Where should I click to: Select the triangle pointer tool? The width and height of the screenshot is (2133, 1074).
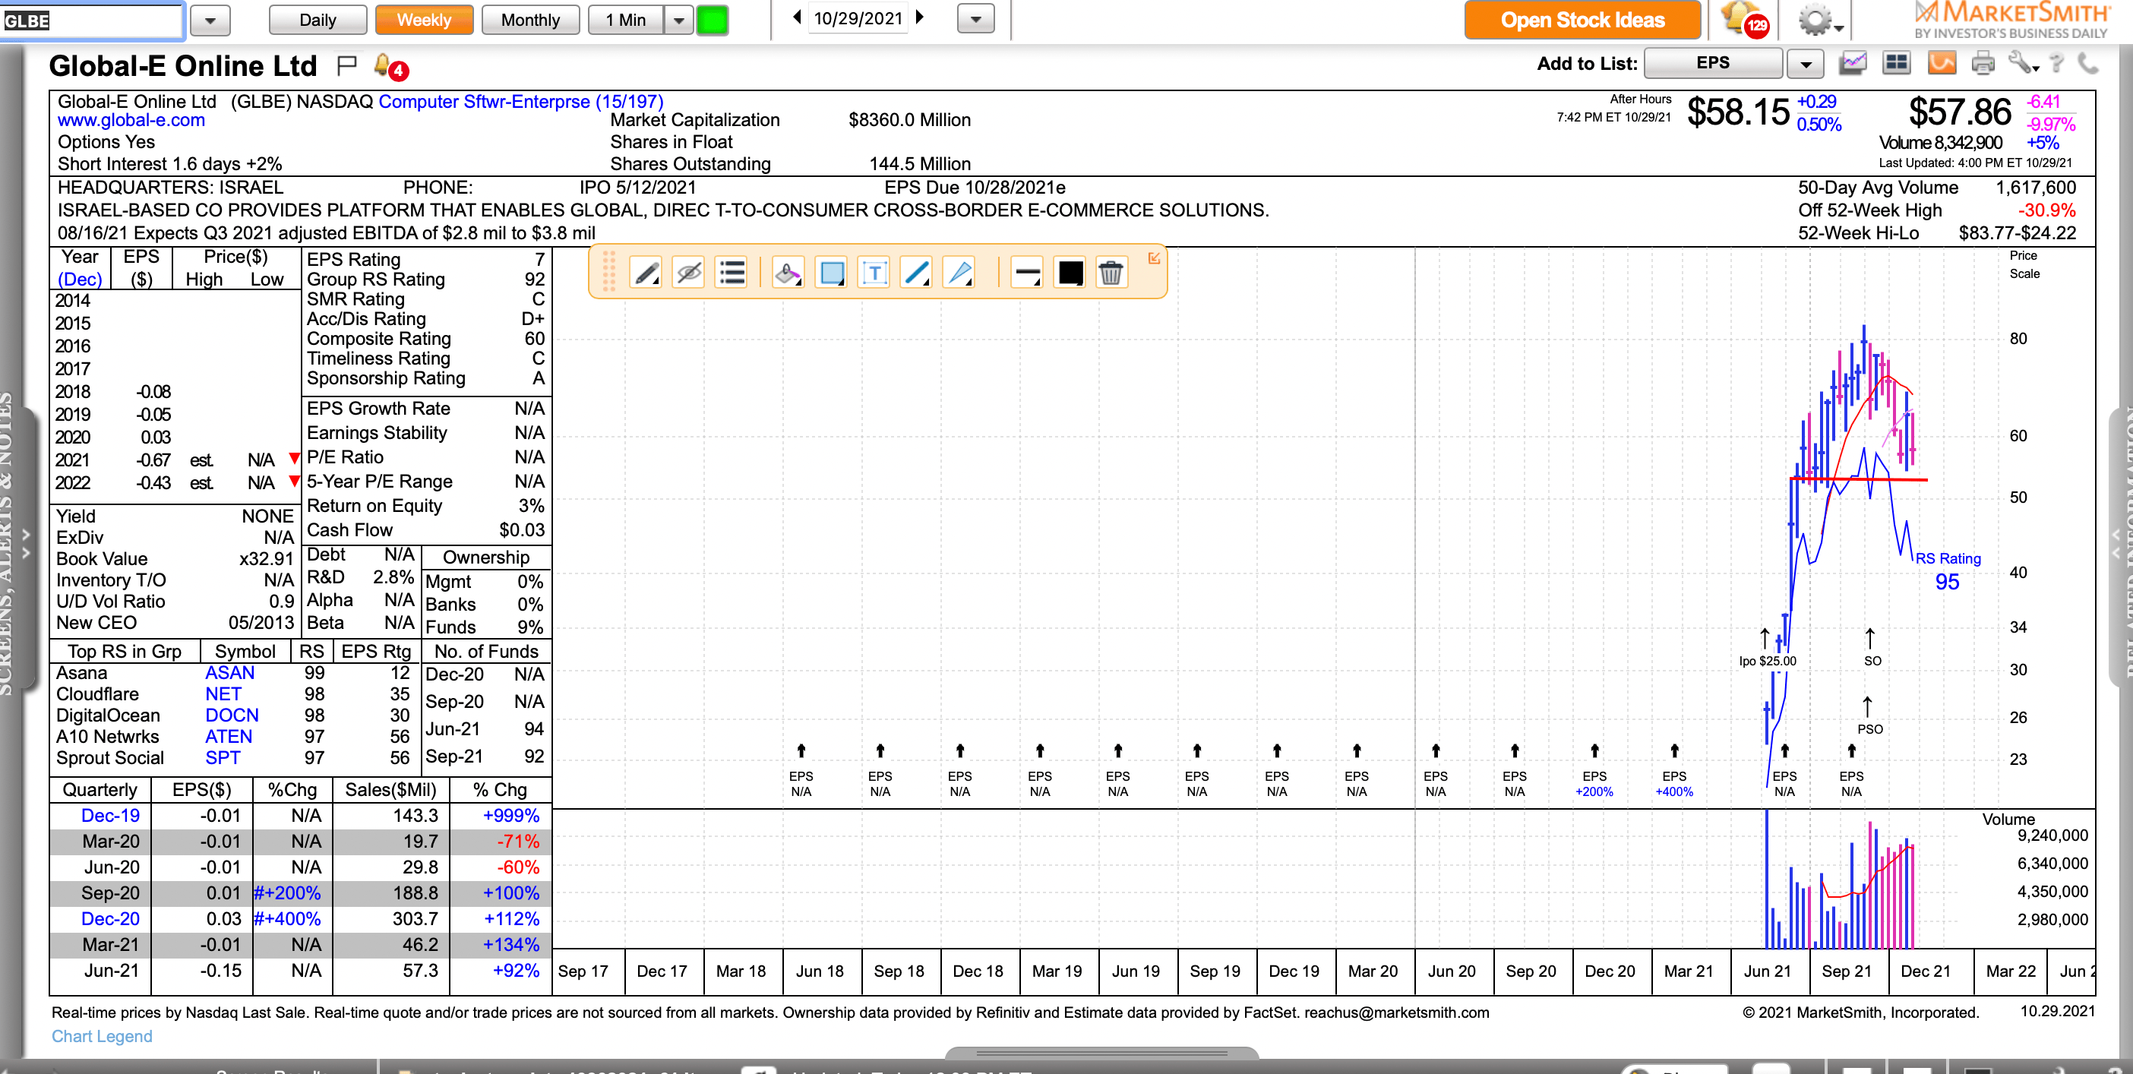[959, 272]
